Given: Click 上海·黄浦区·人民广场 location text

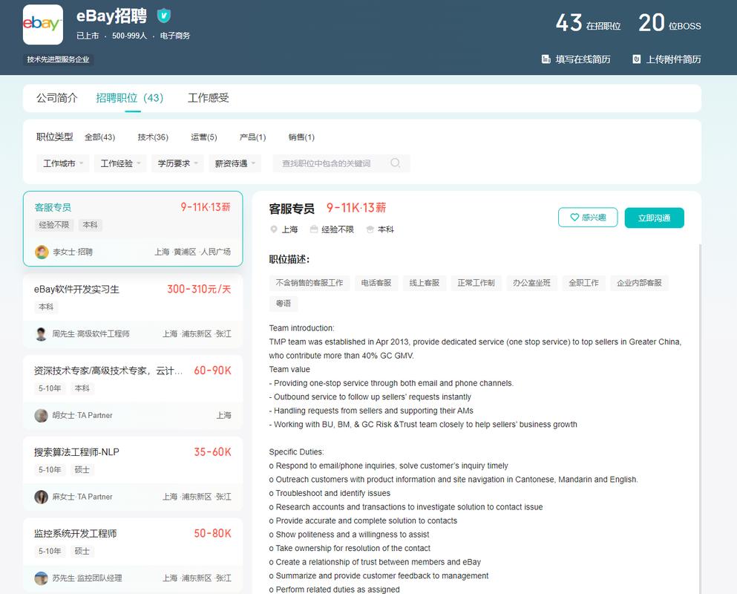Looking at the screenshot, I should (193, 252).
